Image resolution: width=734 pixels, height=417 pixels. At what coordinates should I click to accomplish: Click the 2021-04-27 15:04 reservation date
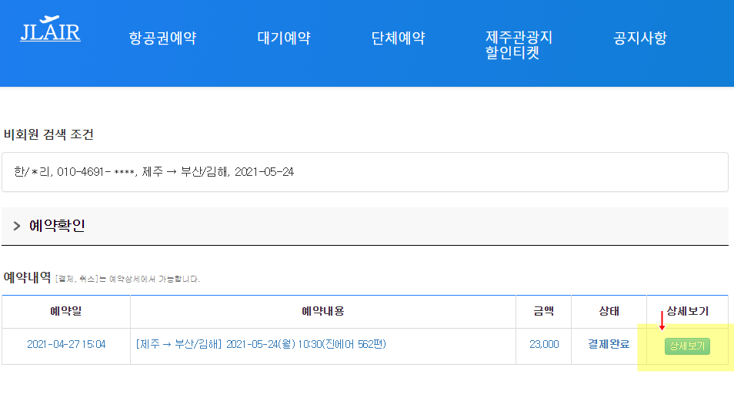click(x=66, y=345)
